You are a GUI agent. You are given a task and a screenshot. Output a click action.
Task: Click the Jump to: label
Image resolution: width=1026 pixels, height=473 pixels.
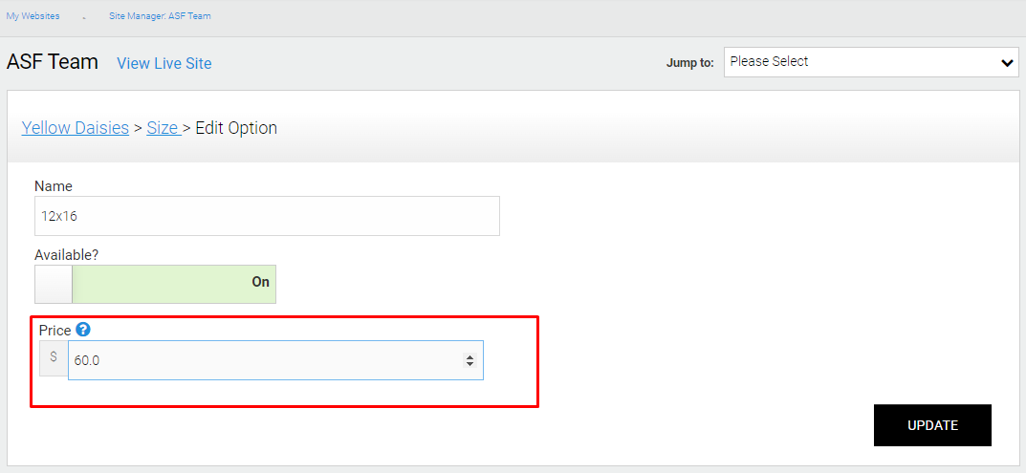(689, 63)
